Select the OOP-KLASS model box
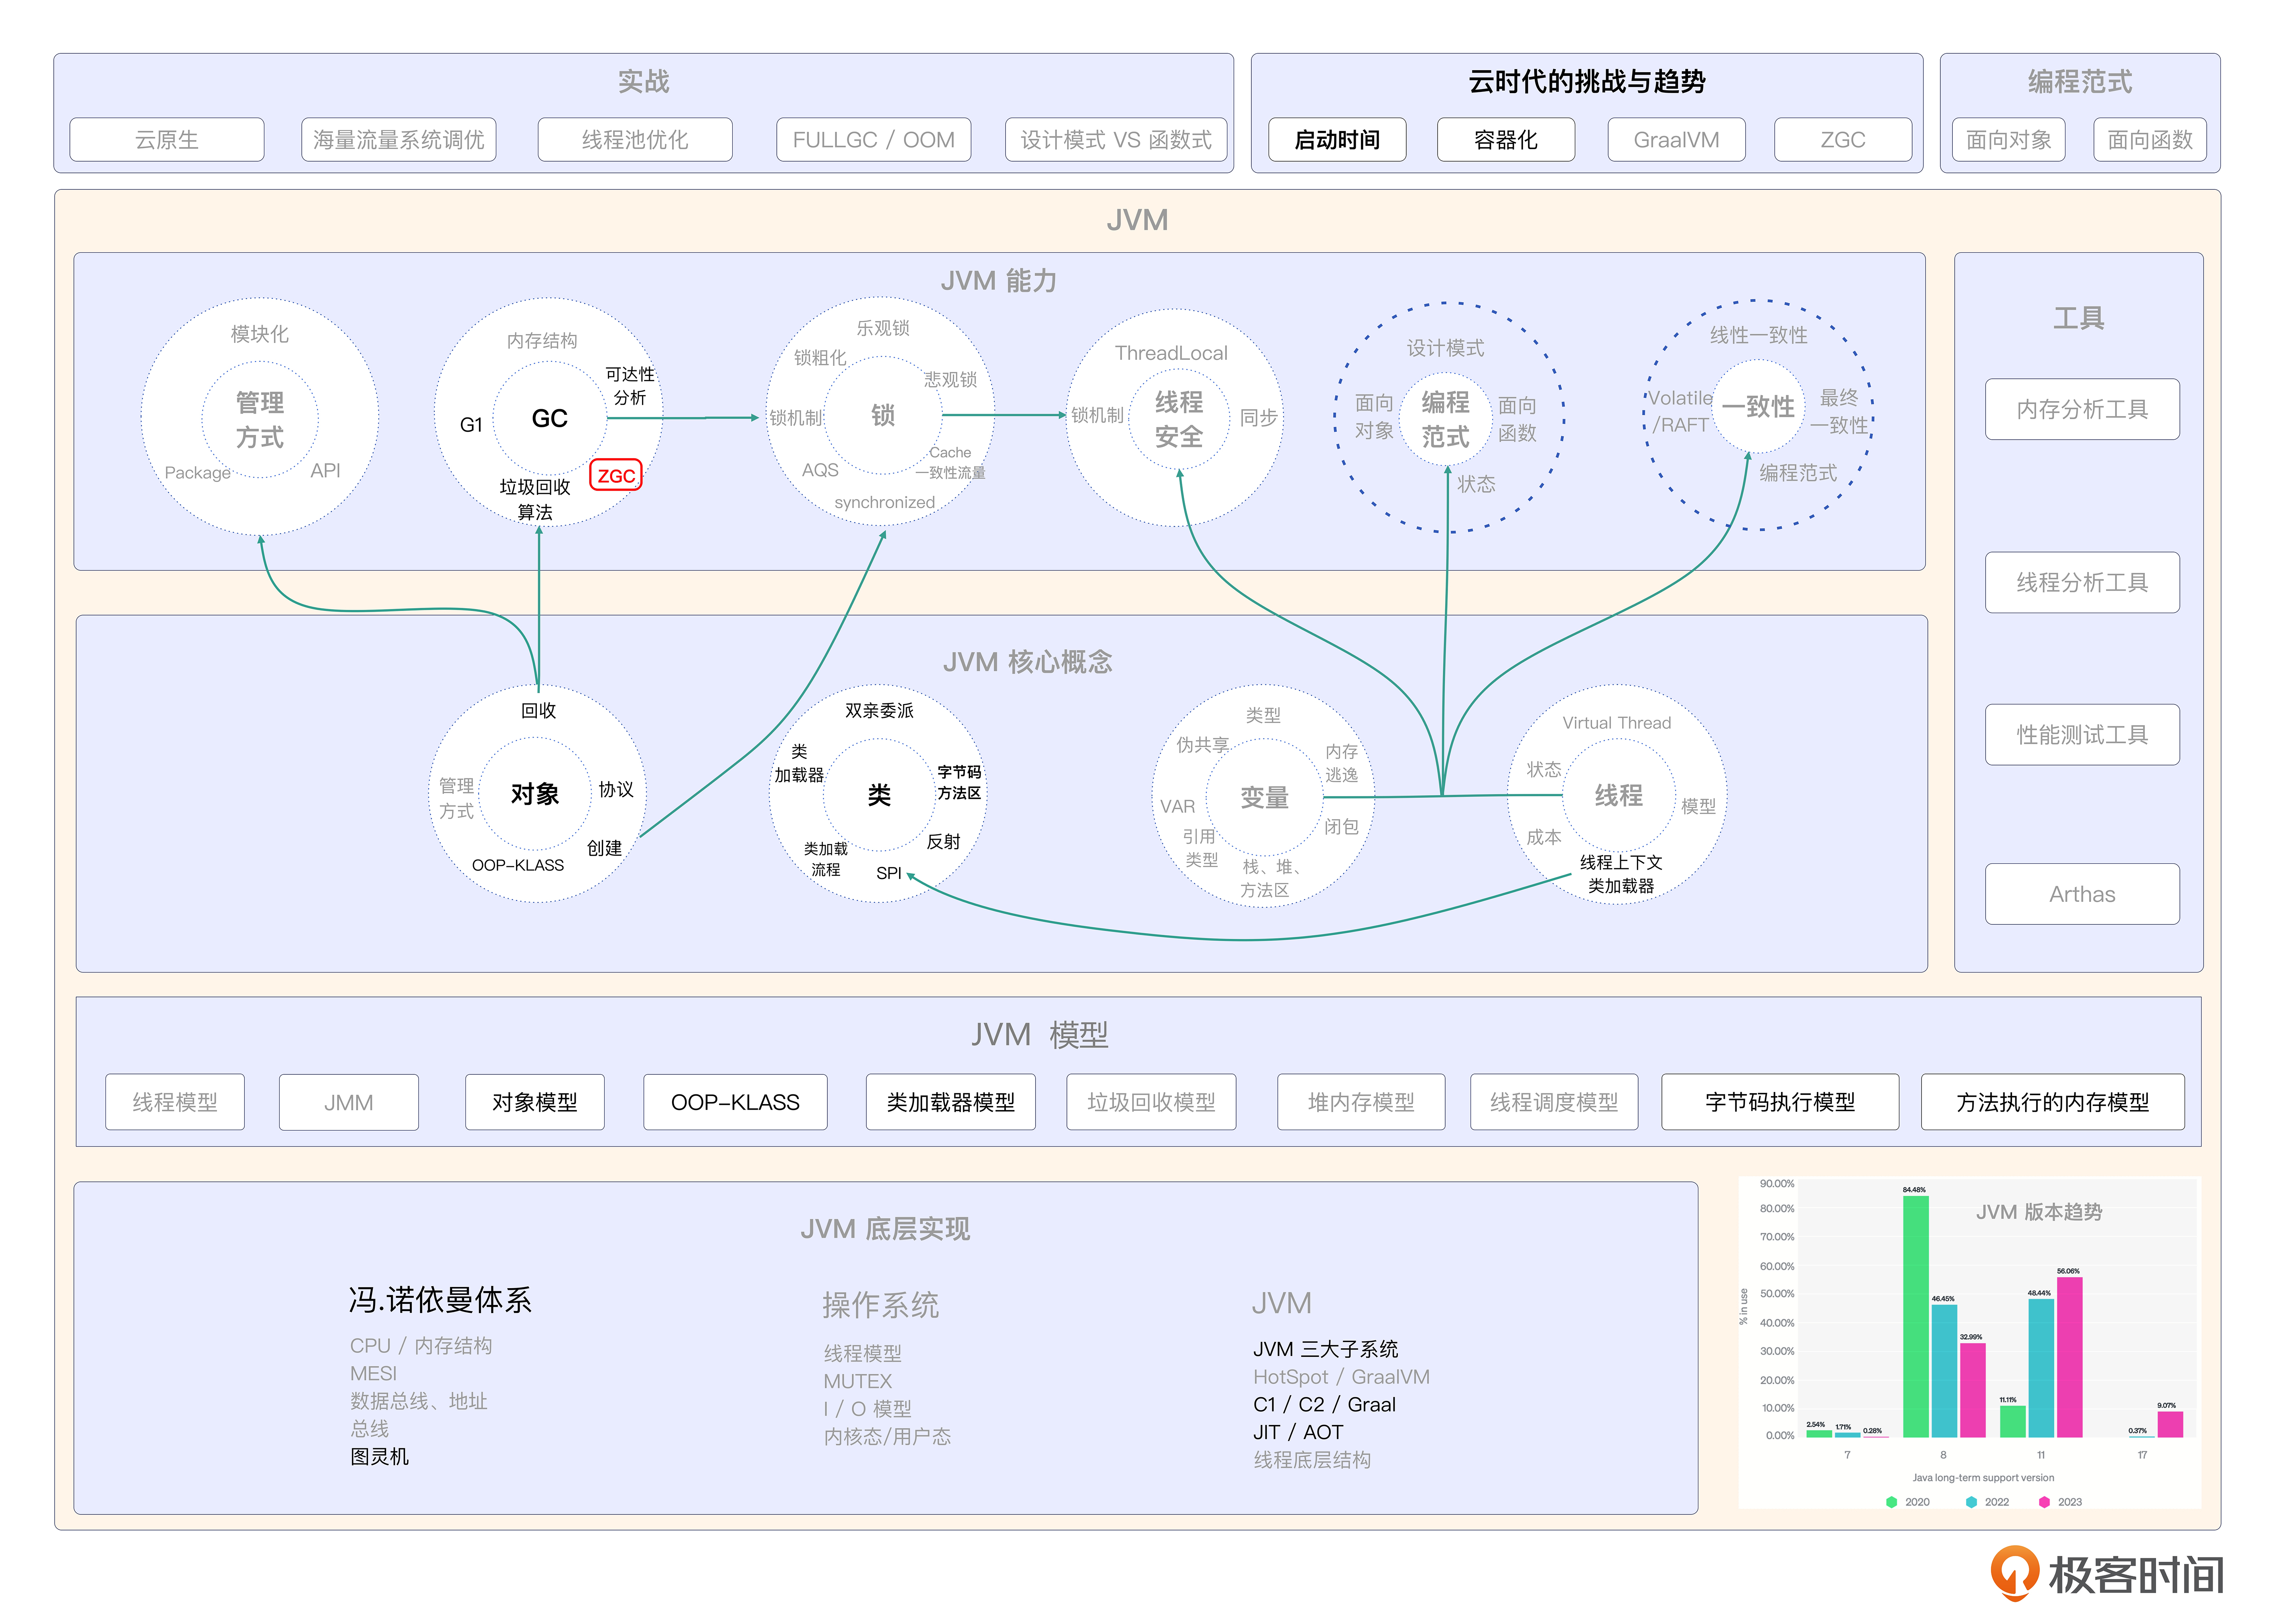Viewport: 2295px width, 1624px height. [735, 1102]
